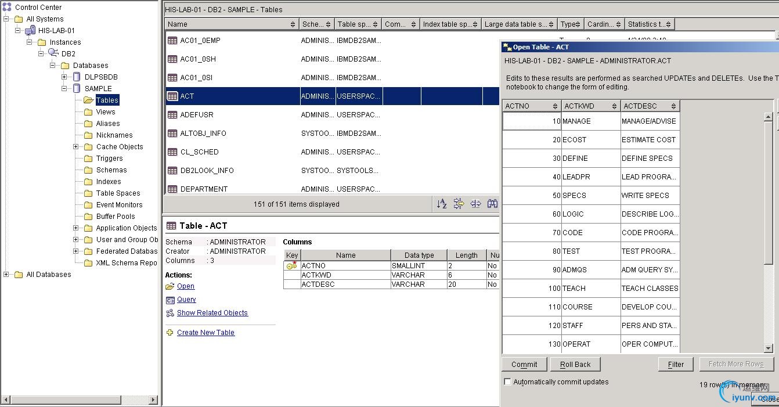
Task: Expand the Application Objects node
Action: [76, 228]
